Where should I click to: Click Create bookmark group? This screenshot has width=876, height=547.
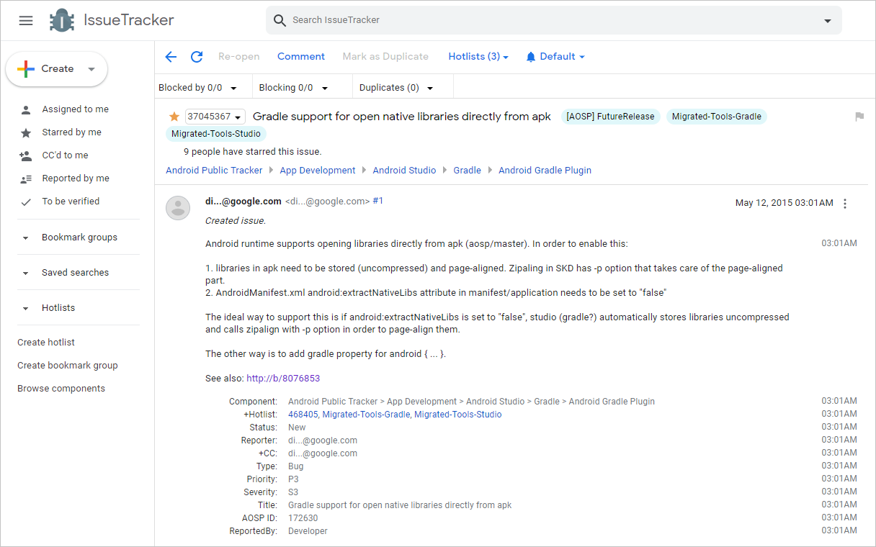tap(68, 366)
